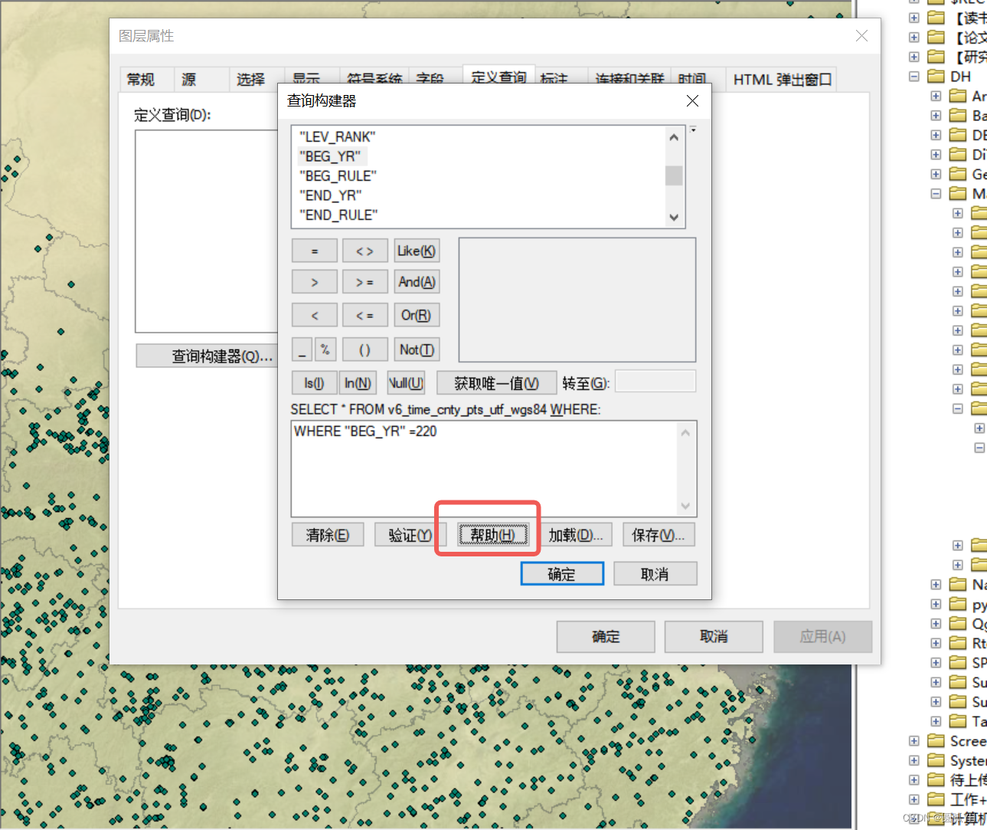Select the SP folder icon

pos(958,663)
